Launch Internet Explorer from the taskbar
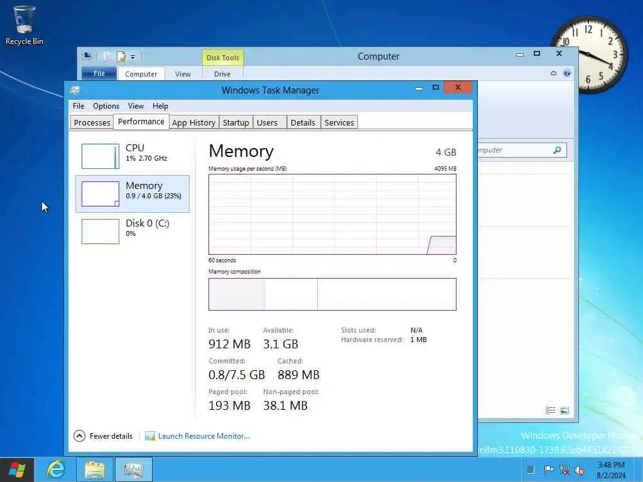Screen dimensions: 643x482 pos(56,469)
